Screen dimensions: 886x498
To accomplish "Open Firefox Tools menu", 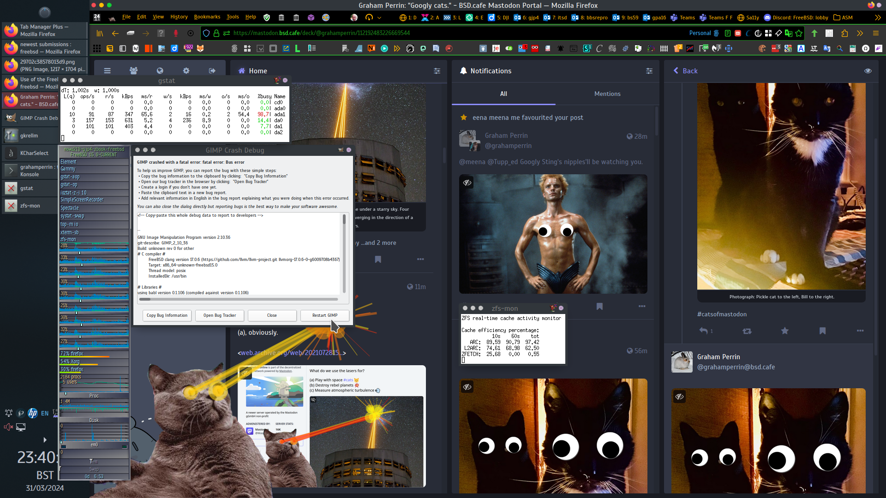I will 233,17.
